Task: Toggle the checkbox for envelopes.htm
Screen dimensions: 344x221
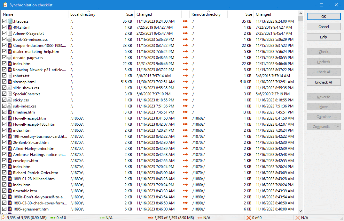Action: (x=4, y=161)
